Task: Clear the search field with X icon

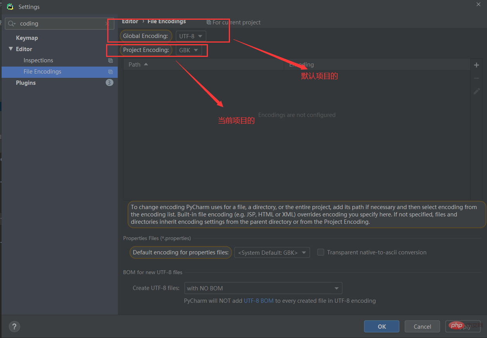Action: (x=107, y=24)
